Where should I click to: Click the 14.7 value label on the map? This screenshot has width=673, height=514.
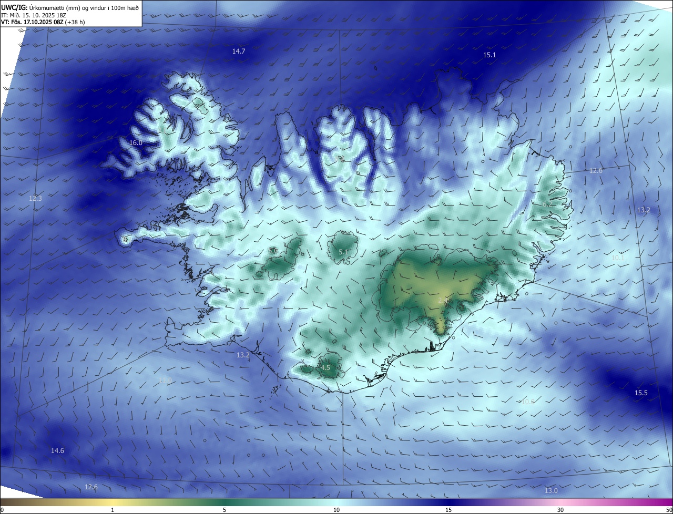(239, 51)
